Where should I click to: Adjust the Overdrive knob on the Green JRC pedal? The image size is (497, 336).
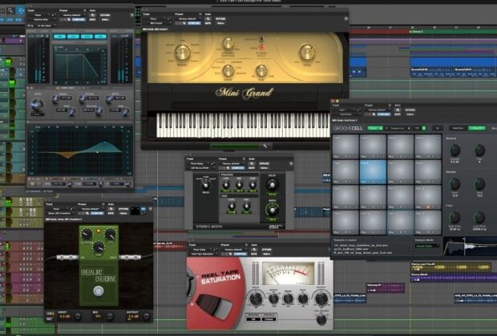click(x=87, y=234)
